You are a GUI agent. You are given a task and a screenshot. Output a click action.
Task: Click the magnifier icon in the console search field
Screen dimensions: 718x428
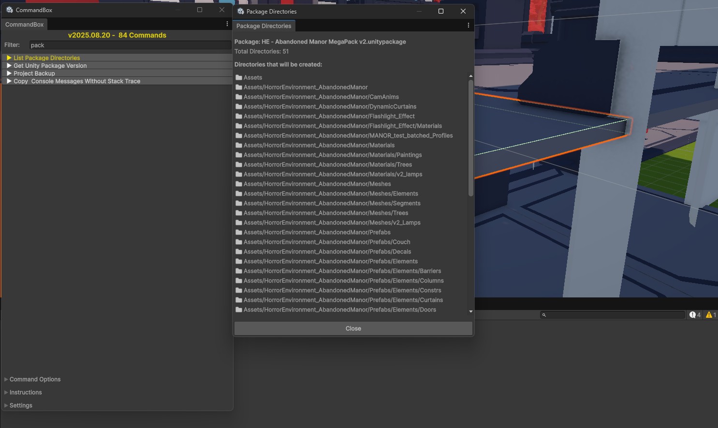544,315
